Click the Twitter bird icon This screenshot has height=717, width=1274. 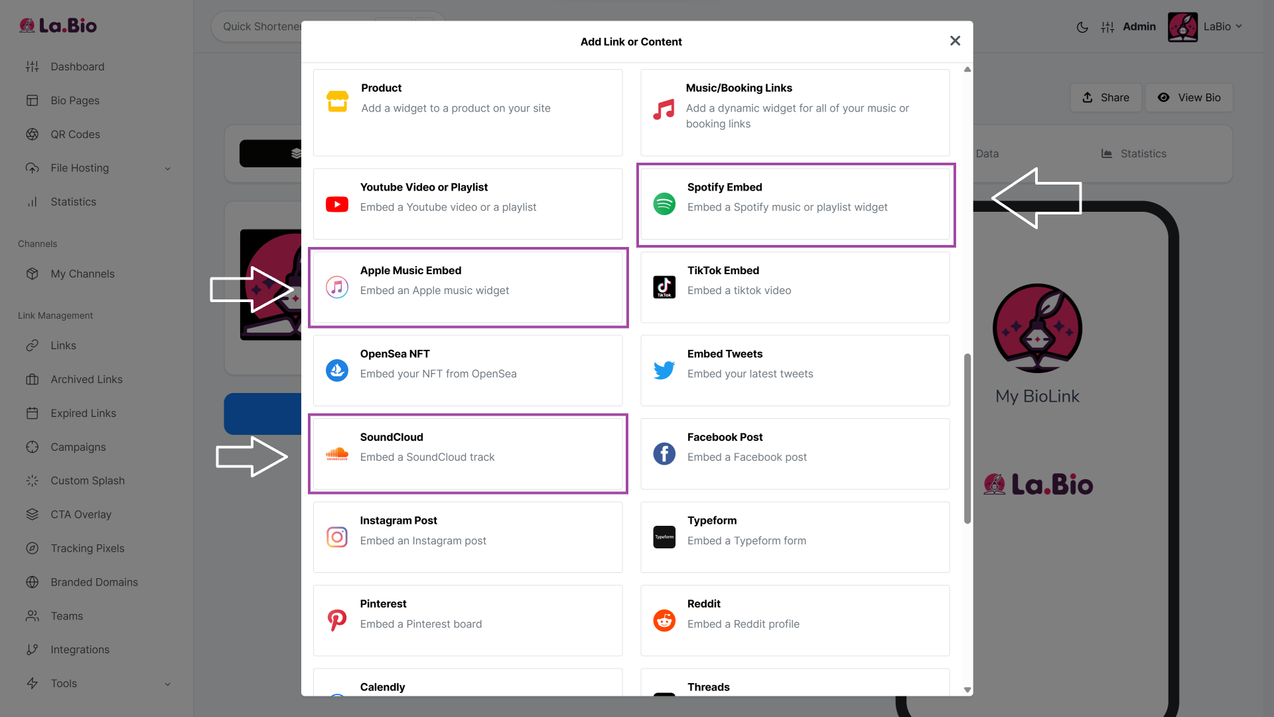(664, 370)
